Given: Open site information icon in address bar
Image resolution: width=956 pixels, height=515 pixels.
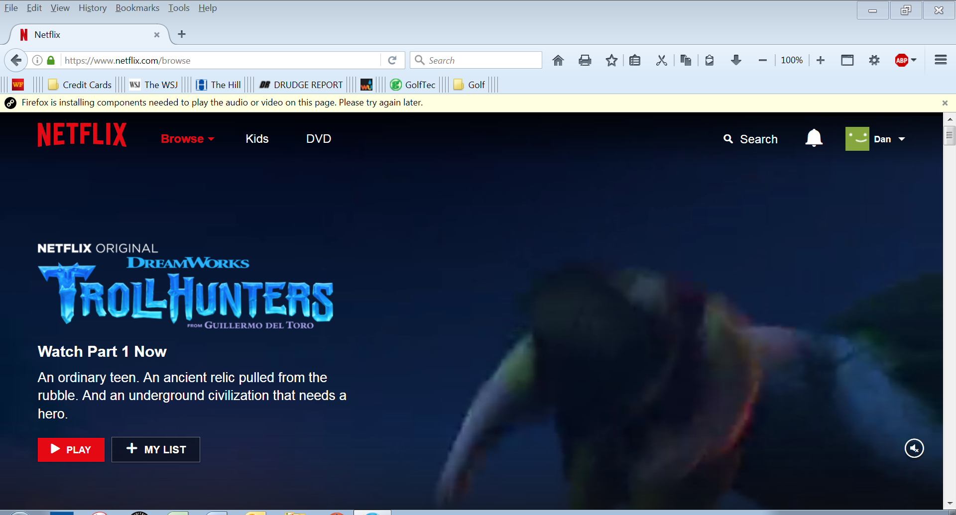Looking at the screenshot, I should [x=37, y=60].
